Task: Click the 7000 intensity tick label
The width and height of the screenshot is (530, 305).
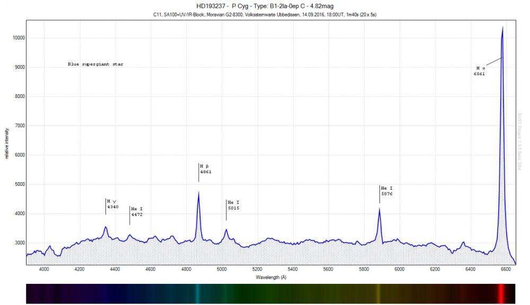Action: (x=20, y=125)
